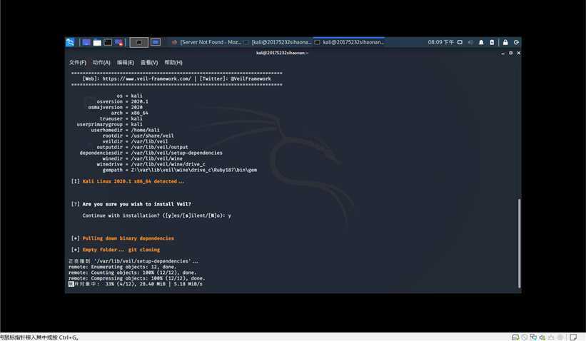This screenshot has width=586, height=341.
Task: Open the Kali applications menu
Action: tap(70, 42)
